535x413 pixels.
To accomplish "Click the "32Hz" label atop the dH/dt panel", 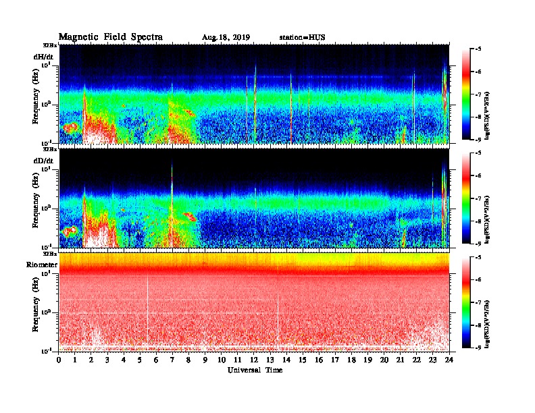I will [49, 45].
